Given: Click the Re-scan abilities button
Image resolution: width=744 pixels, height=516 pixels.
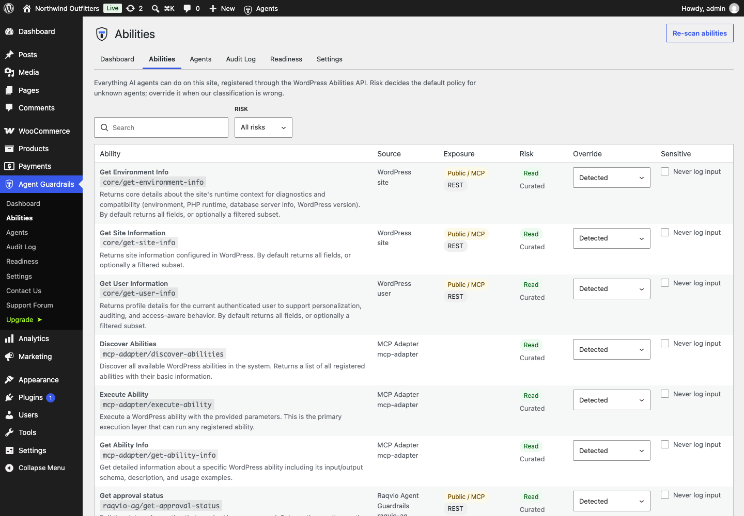Looking at the screenshot, I should point(700,33).
